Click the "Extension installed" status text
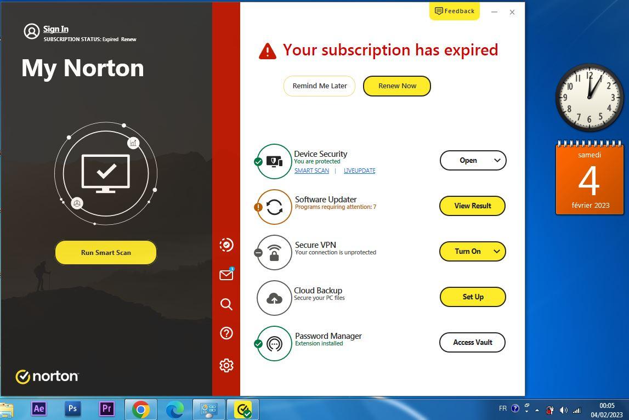Viewport: 629px width, 420px height. tap(319, 343)
